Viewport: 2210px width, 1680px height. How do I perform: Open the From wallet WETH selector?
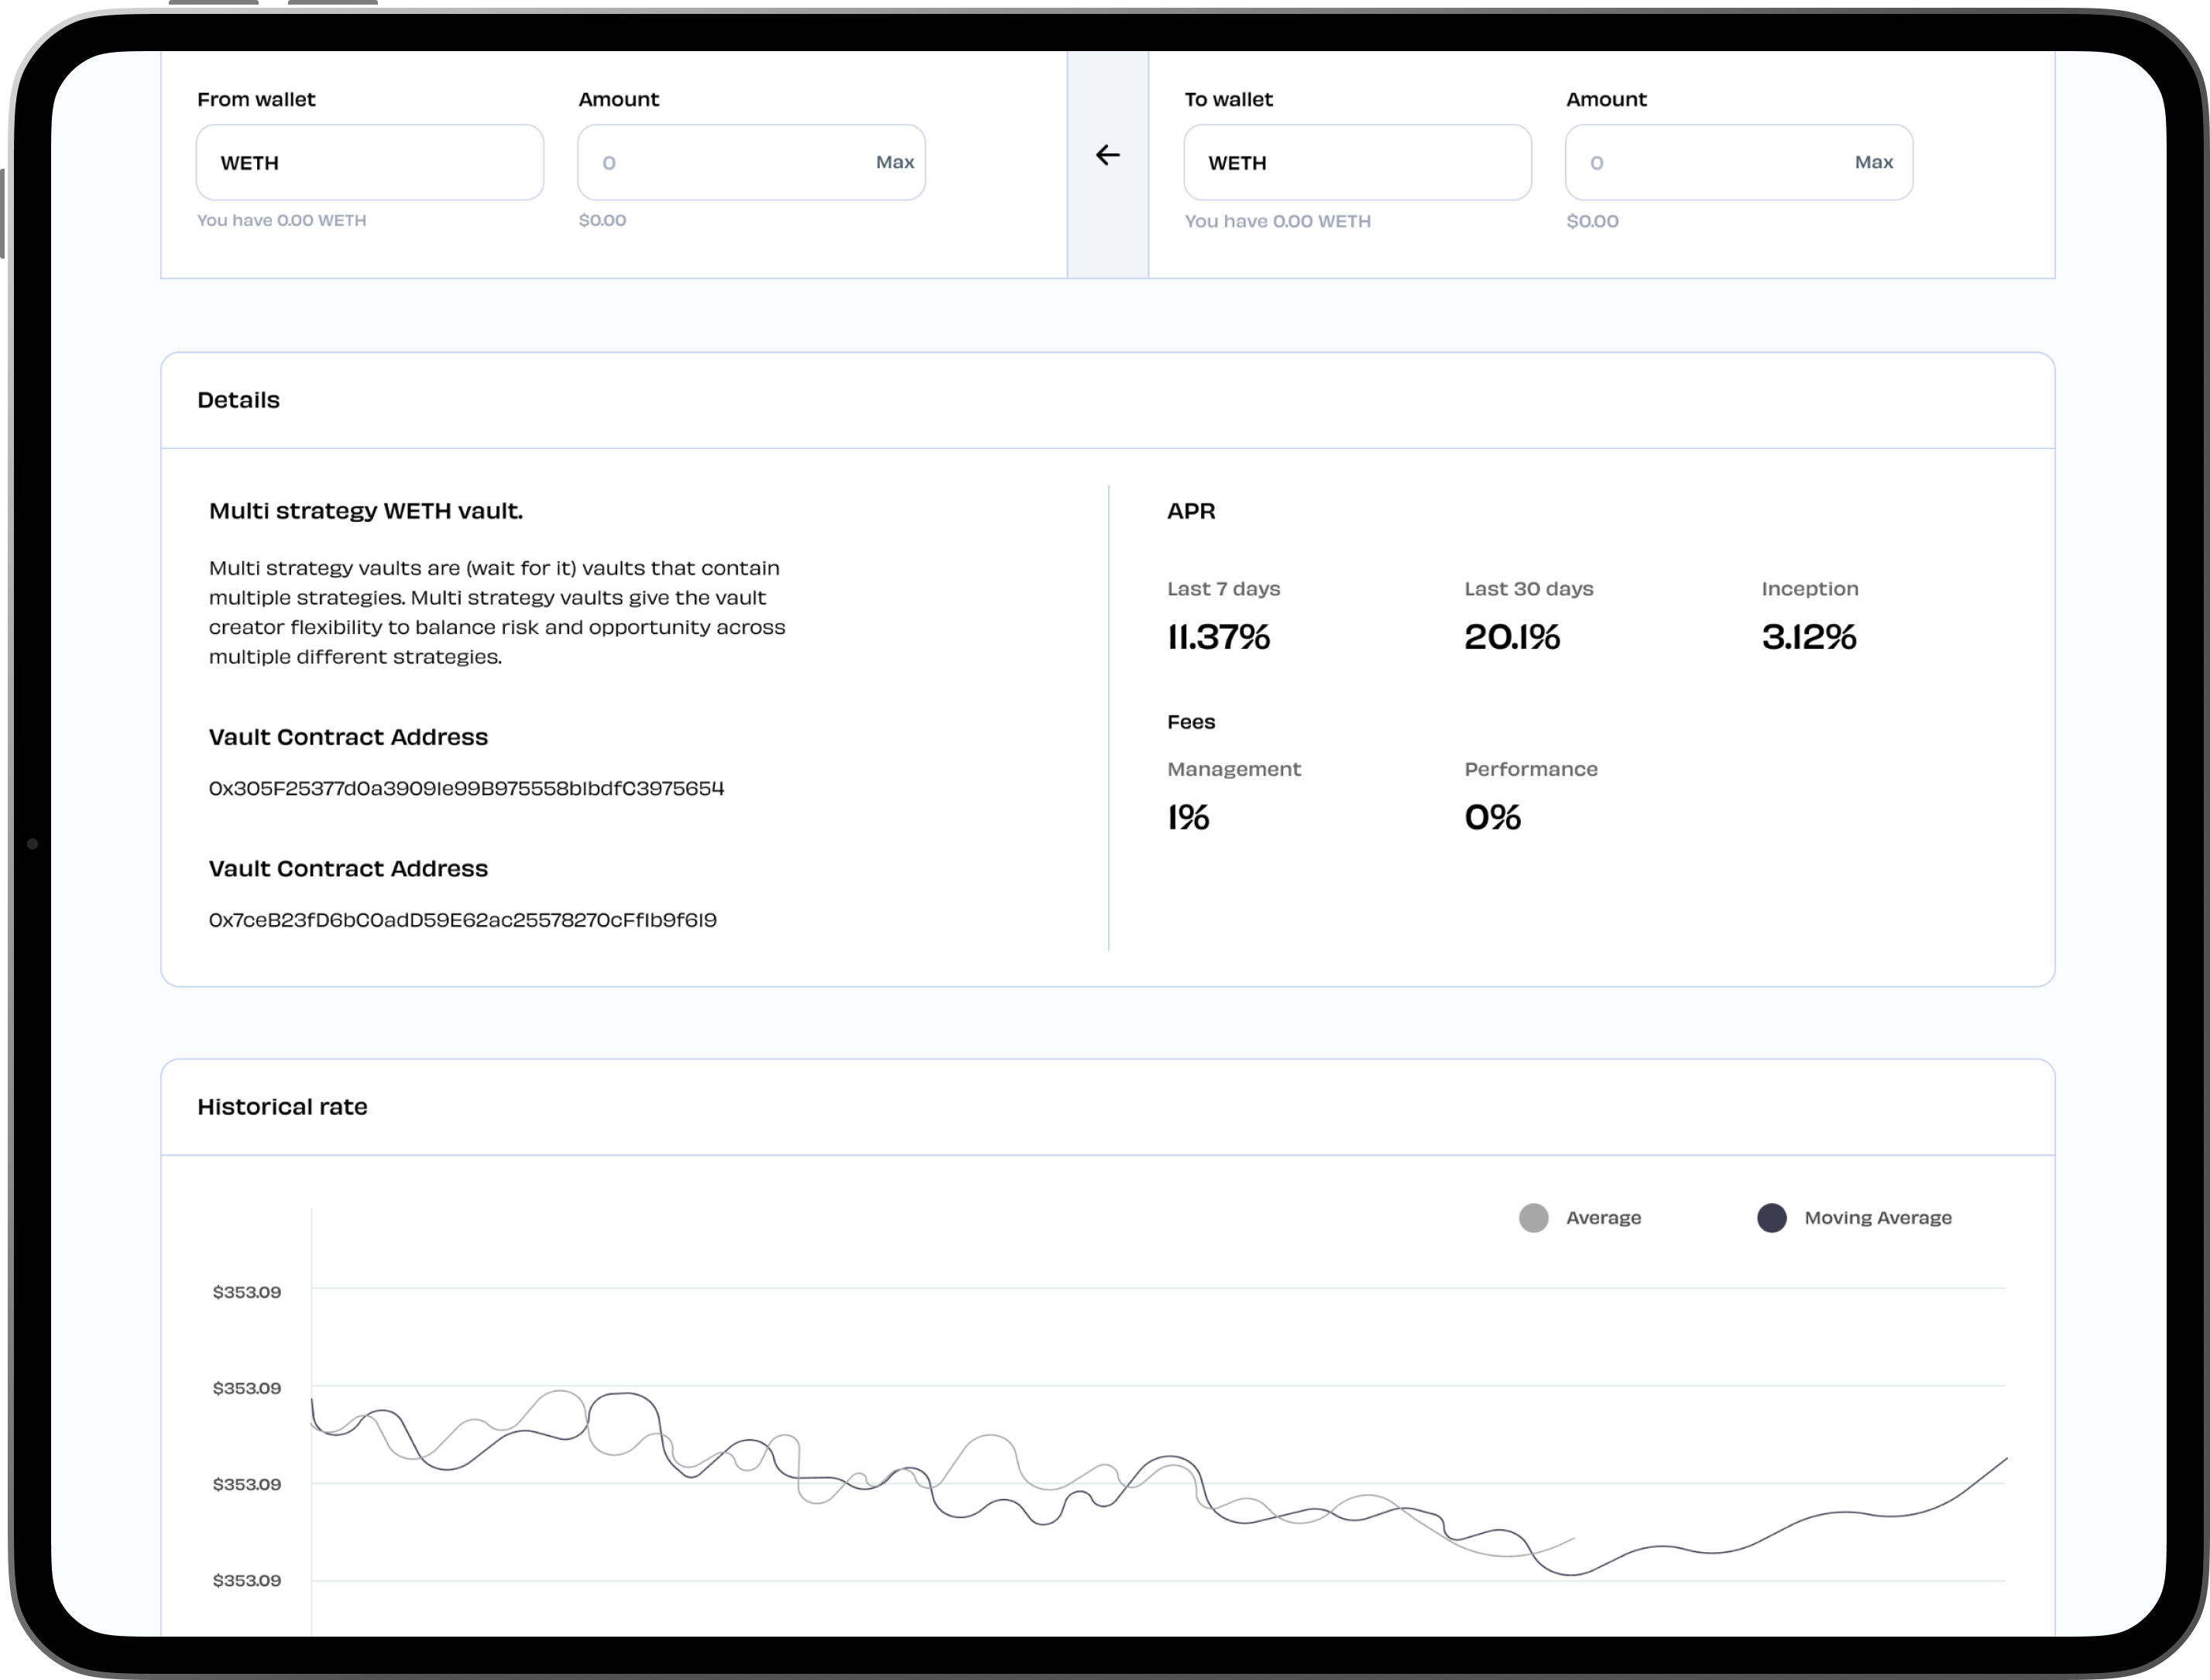369,163
